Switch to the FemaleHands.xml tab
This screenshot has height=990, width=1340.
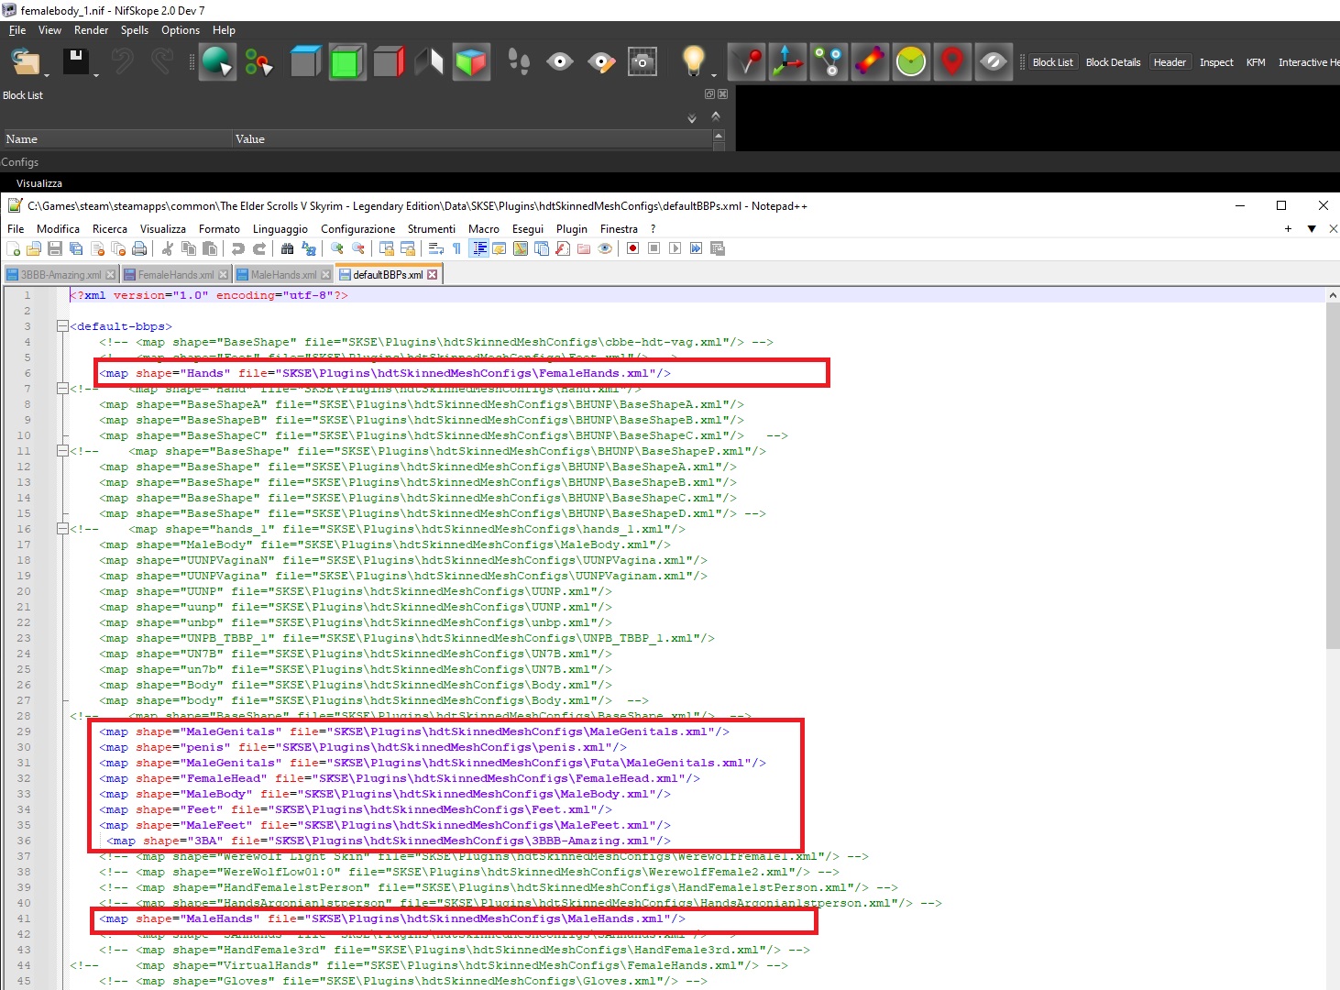pyautogui.click(x=175, y=275)
